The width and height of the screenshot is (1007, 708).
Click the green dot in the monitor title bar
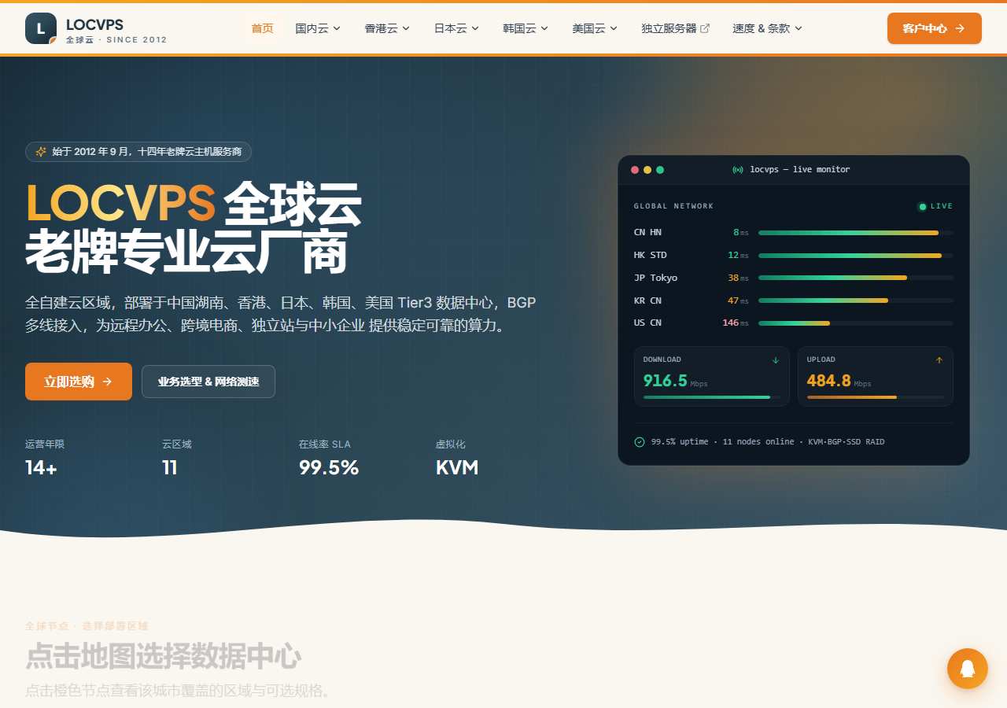[660, 170]
